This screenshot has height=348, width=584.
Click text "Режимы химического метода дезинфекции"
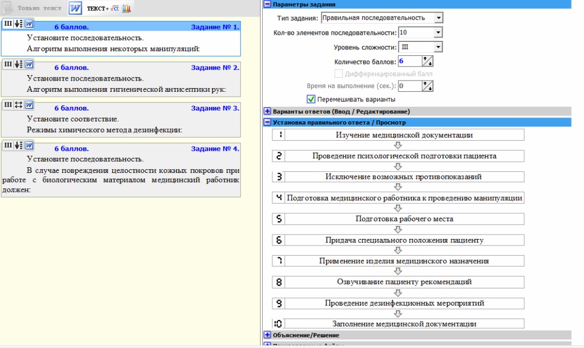[x=104, y=130]
